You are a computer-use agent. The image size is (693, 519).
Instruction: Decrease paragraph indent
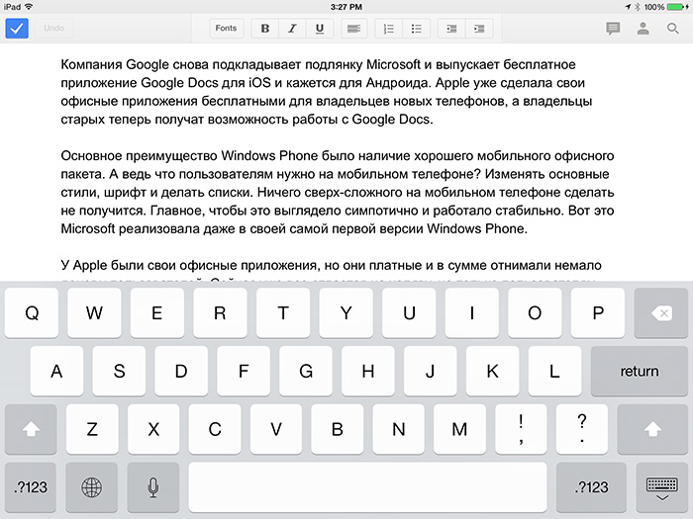point(451,29)
